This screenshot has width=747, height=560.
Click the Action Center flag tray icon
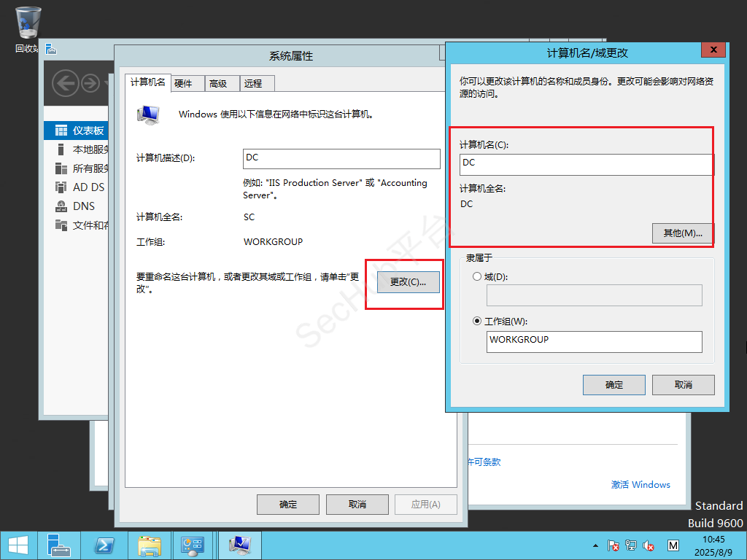tap(614, 545)
